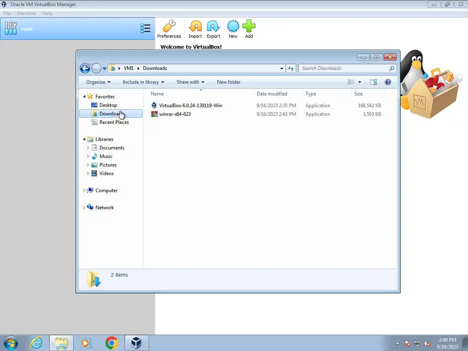Open the Videos library

pos(106,173)
